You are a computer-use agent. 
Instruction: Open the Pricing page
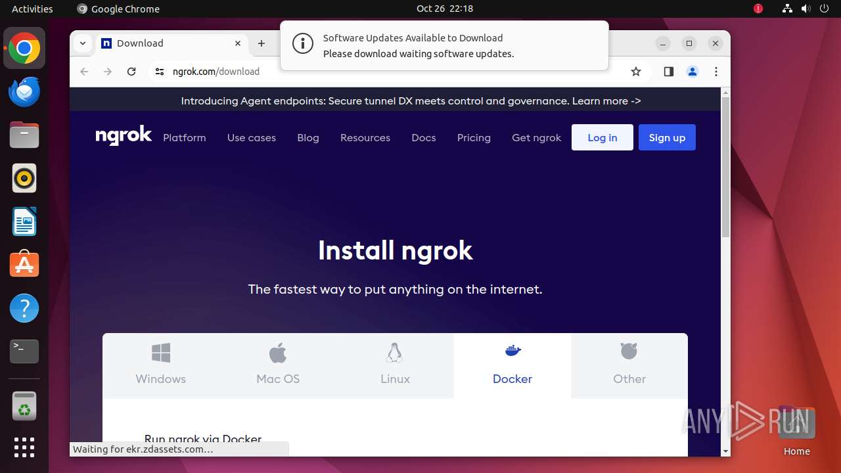[474, 137]
